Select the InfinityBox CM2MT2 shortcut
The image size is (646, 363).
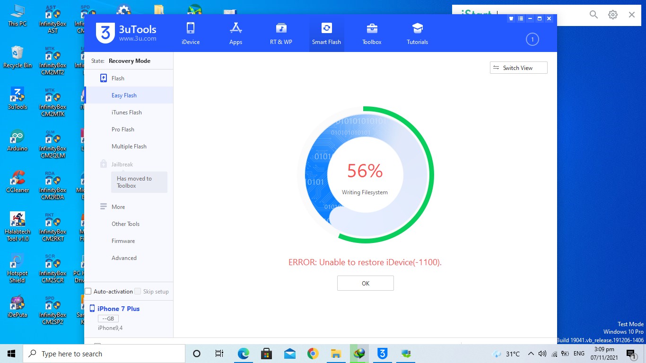tap(52, 60)
